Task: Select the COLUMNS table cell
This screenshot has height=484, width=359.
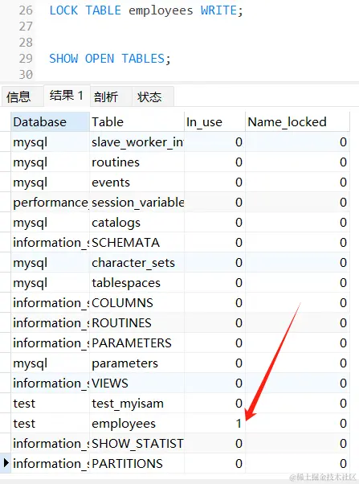Action: pos(137,303)
